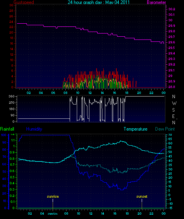Click the yellow sunrise text label
The height and width of the screenshot is (219, 184).
tap(53, 197)
